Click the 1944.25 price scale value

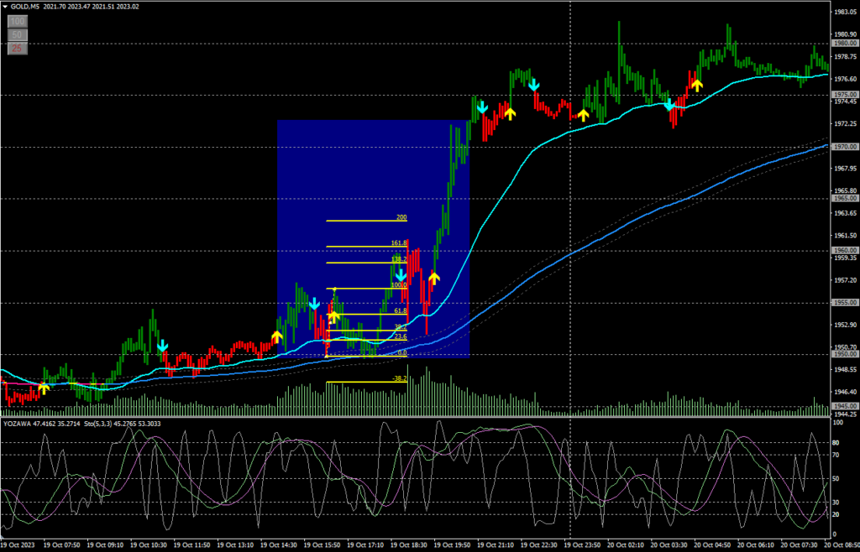click(x=845, y=414)
